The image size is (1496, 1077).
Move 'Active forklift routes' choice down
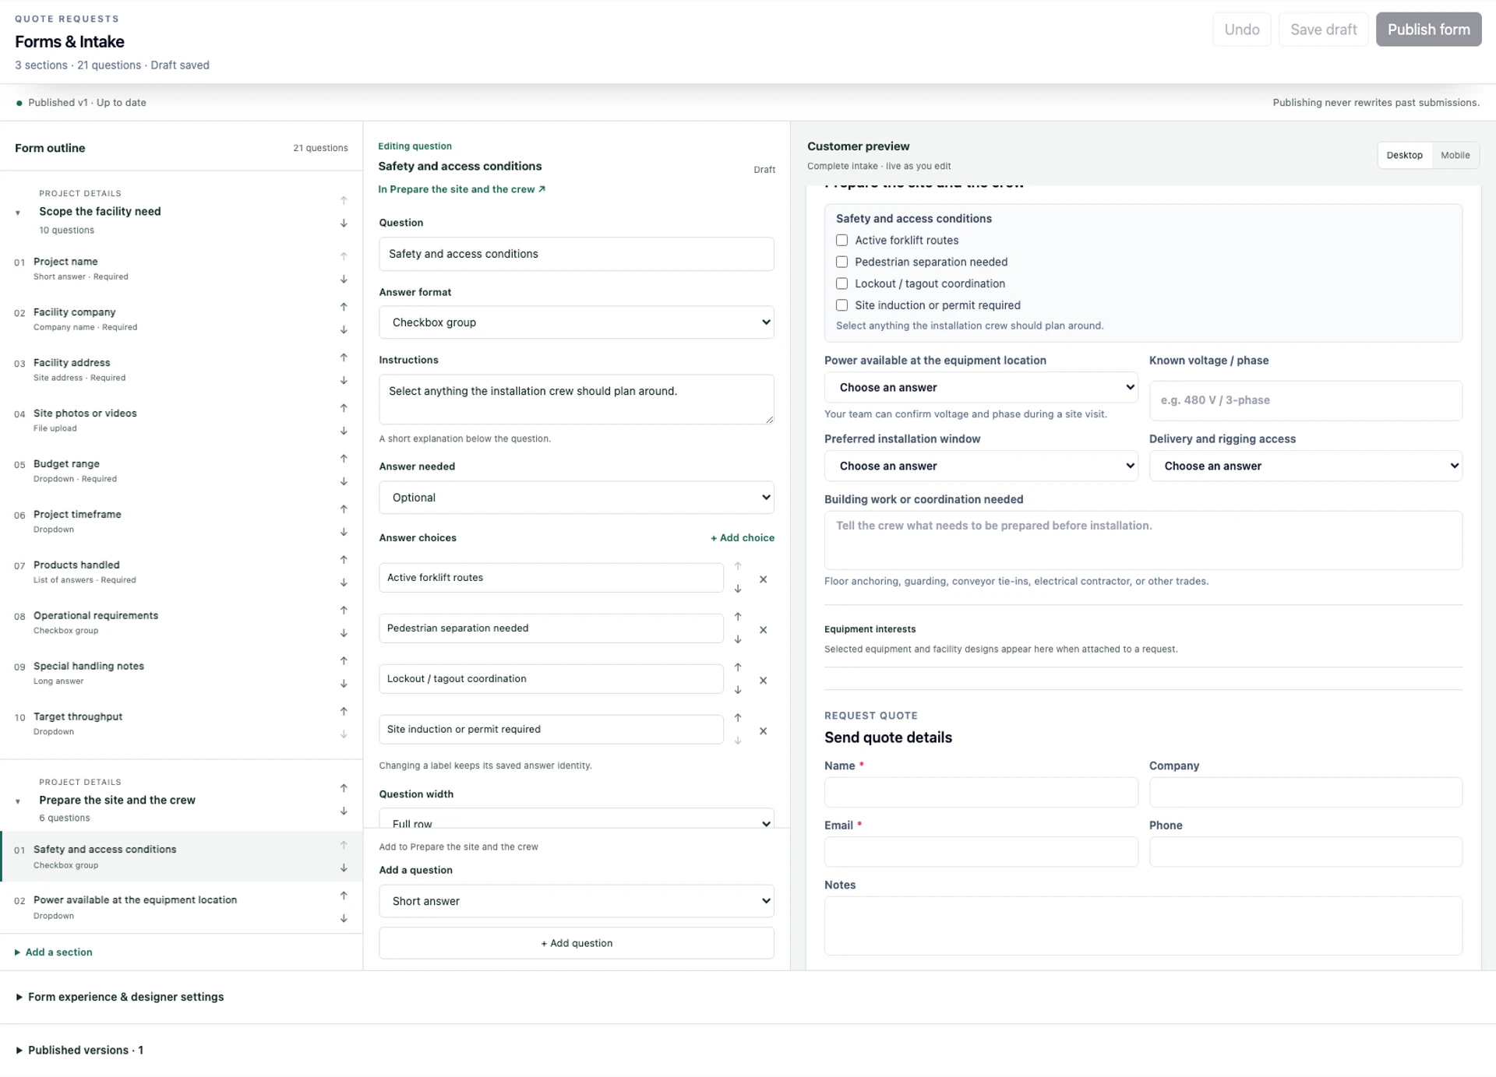[x=738, y=590]
